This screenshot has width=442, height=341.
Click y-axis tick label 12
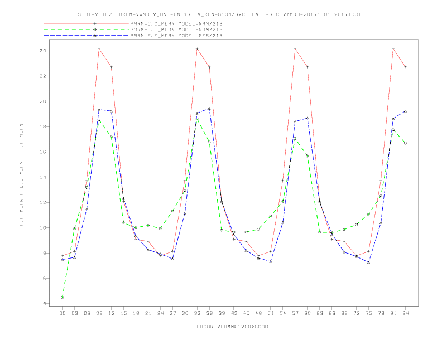[x=43, y=203]
